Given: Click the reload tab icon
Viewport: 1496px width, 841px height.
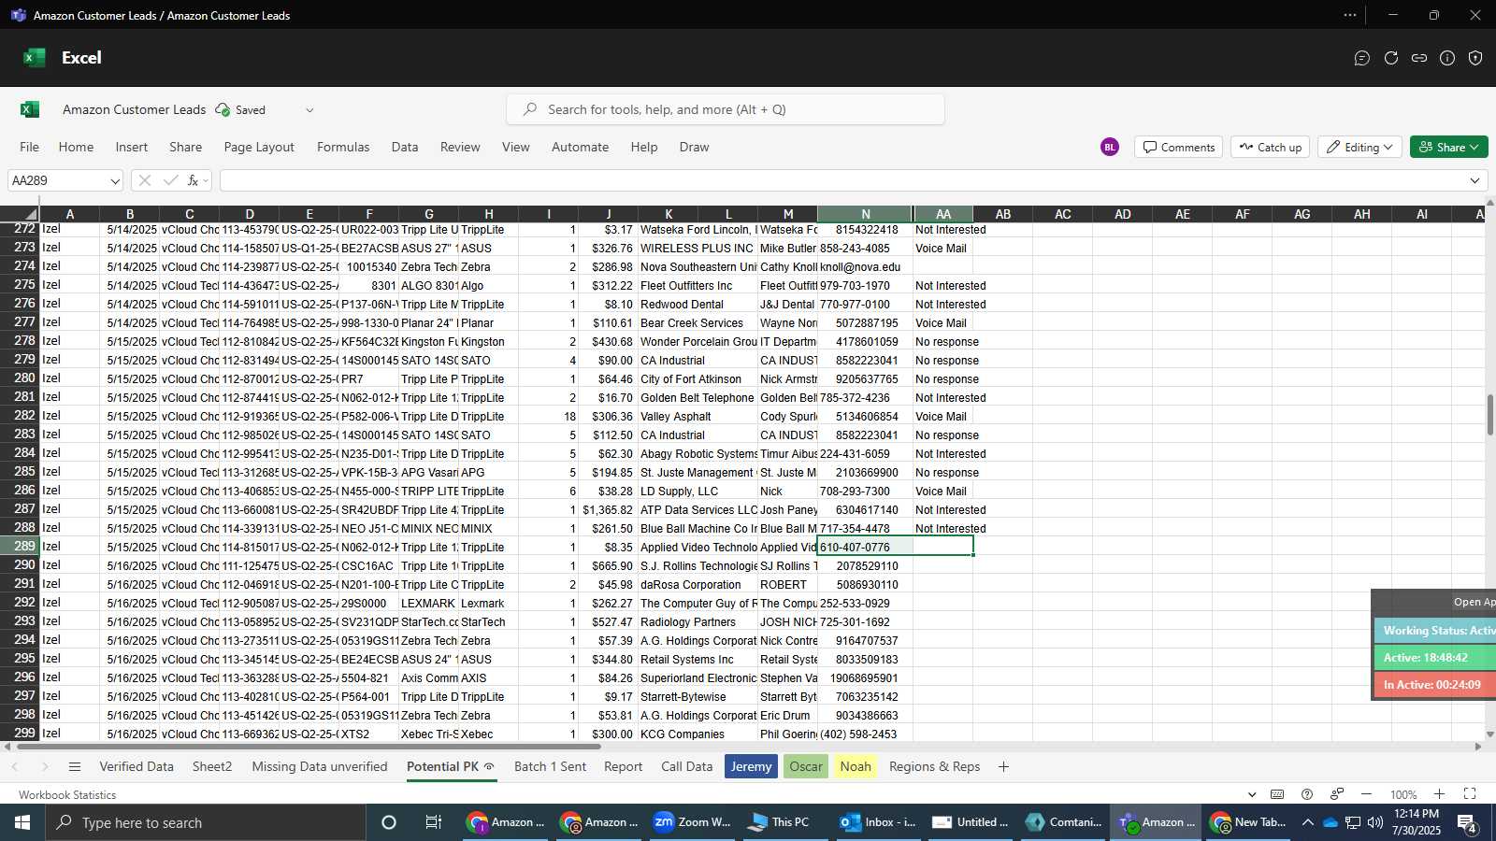Looking at the screenshot, I should coord(1391,58).
